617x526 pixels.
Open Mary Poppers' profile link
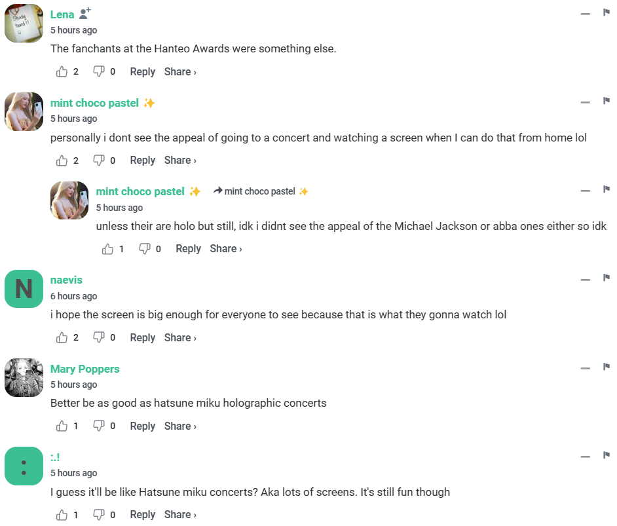(84, 369)
